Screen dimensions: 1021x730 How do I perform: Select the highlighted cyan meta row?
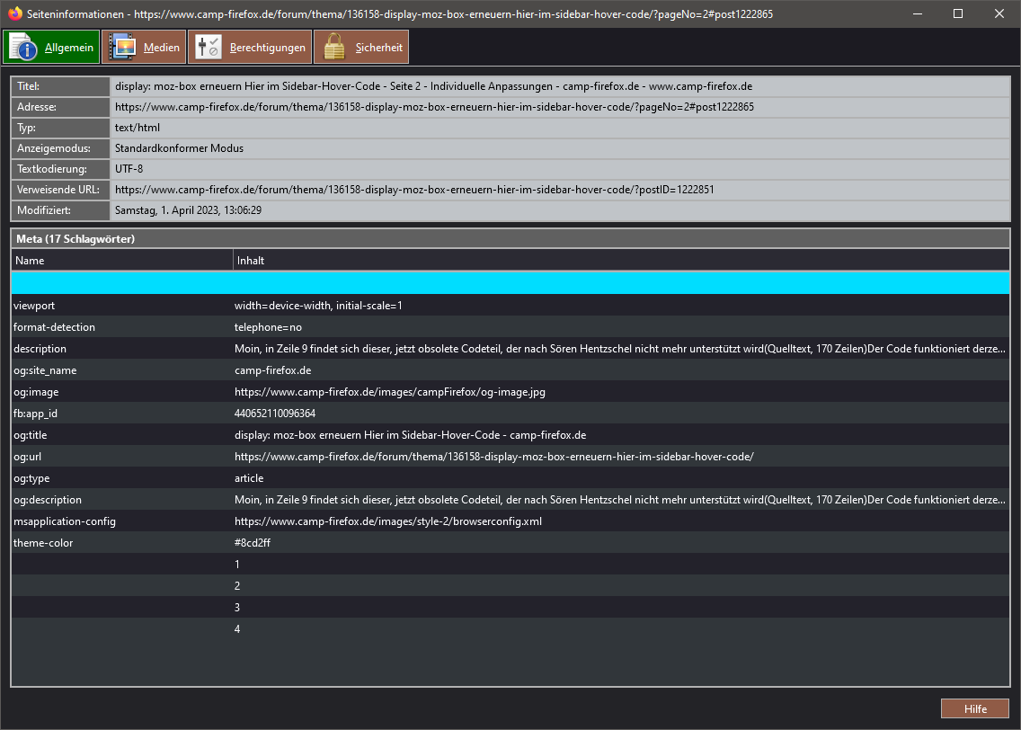(x=510, y=283)
